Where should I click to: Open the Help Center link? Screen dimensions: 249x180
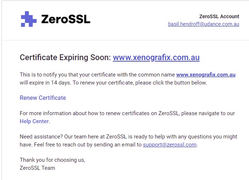34,121
